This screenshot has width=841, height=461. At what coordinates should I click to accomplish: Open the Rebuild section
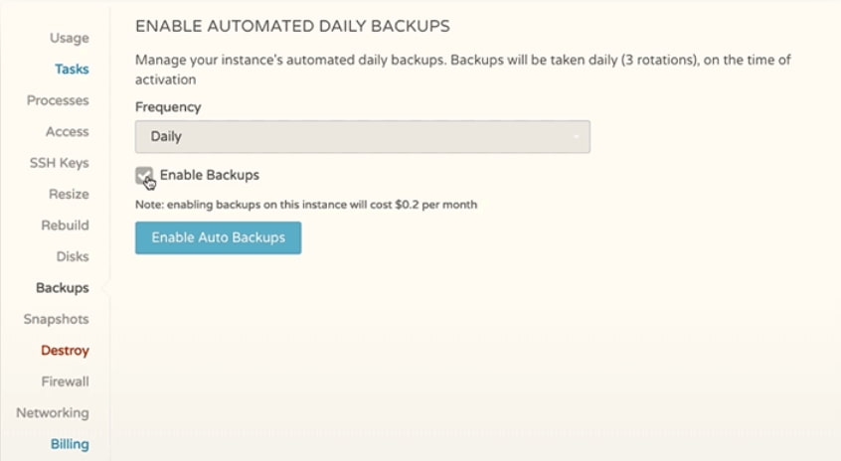coord(65,226)
